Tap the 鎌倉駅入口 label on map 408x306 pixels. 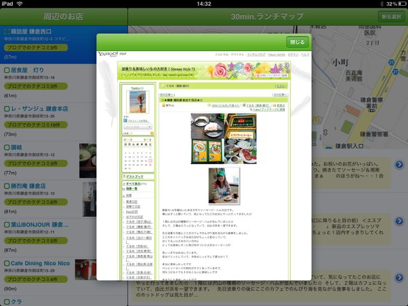click(349, 146)
